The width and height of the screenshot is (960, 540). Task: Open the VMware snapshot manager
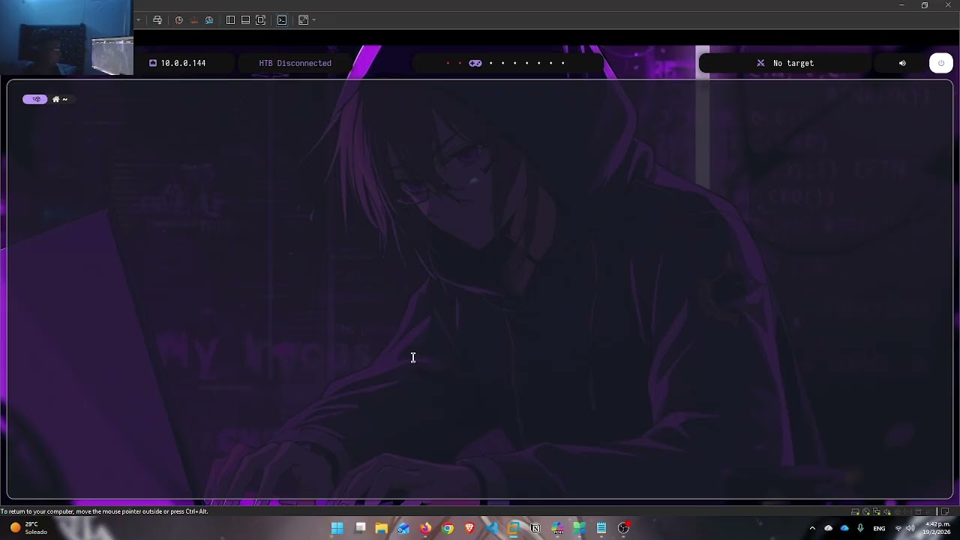click(209, 20)
